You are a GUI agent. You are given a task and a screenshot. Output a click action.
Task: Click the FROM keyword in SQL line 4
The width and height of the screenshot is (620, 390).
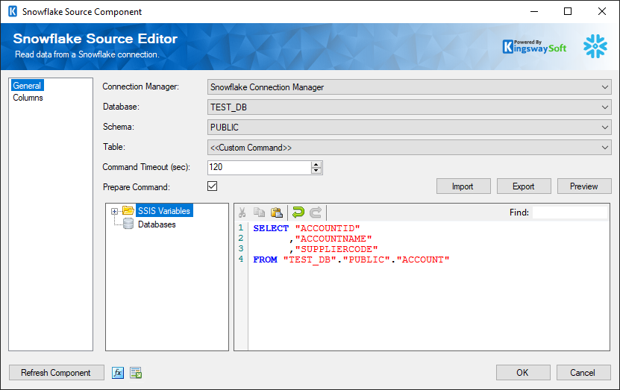(265, 260)
